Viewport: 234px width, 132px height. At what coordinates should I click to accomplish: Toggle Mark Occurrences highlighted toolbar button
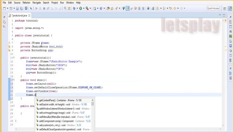pos(128,8)
